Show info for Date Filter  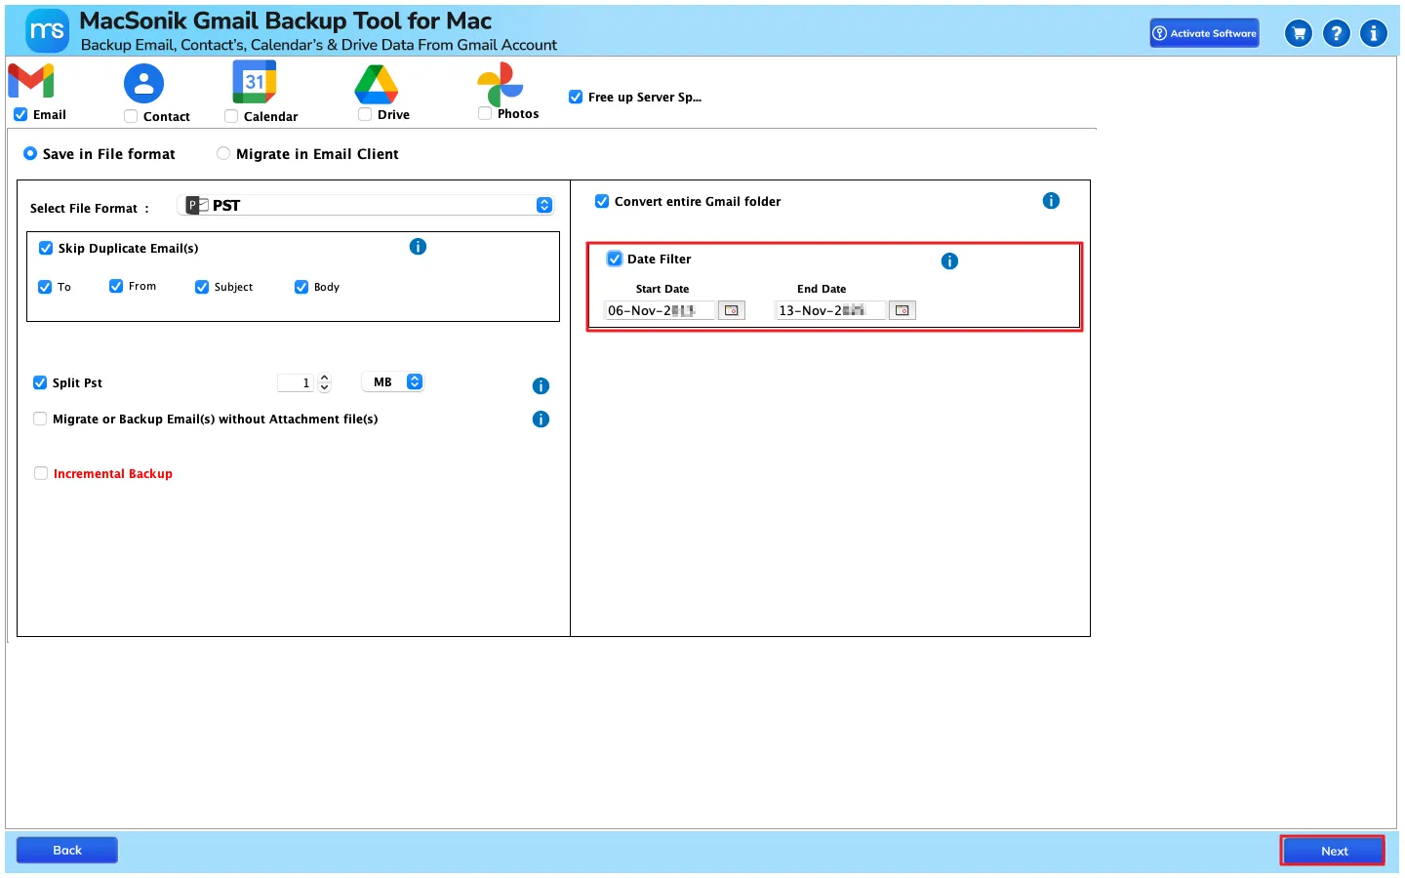[x=949, y=261]
